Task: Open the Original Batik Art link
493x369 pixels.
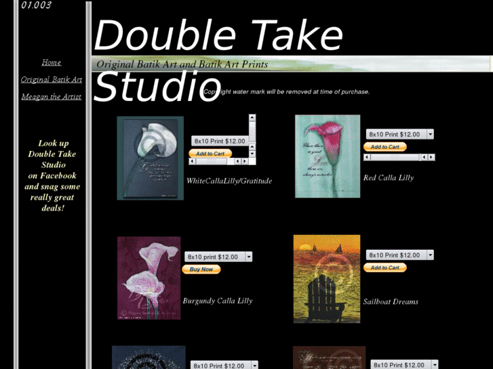Action: (52, 79)
